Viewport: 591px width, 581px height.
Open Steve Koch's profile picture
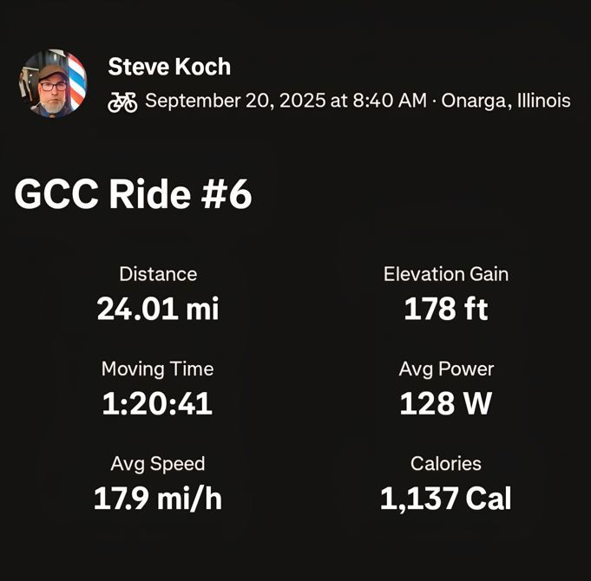(x=53, y=83)
